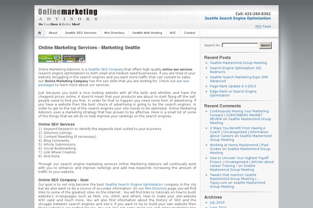Image resolution: width=313 pixels, height=208 pixels.
Task: Click the TrustRank badge image
Action: click(74, 59)
